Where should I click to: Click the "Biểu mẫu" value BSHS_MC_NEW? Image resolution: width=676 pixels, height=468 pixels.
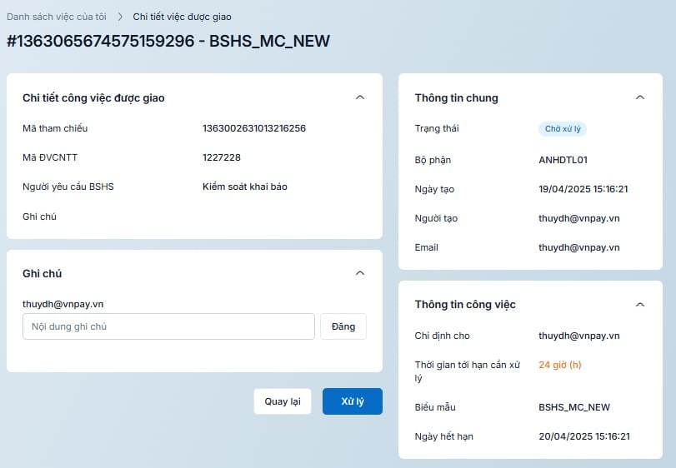pos(574,407)
